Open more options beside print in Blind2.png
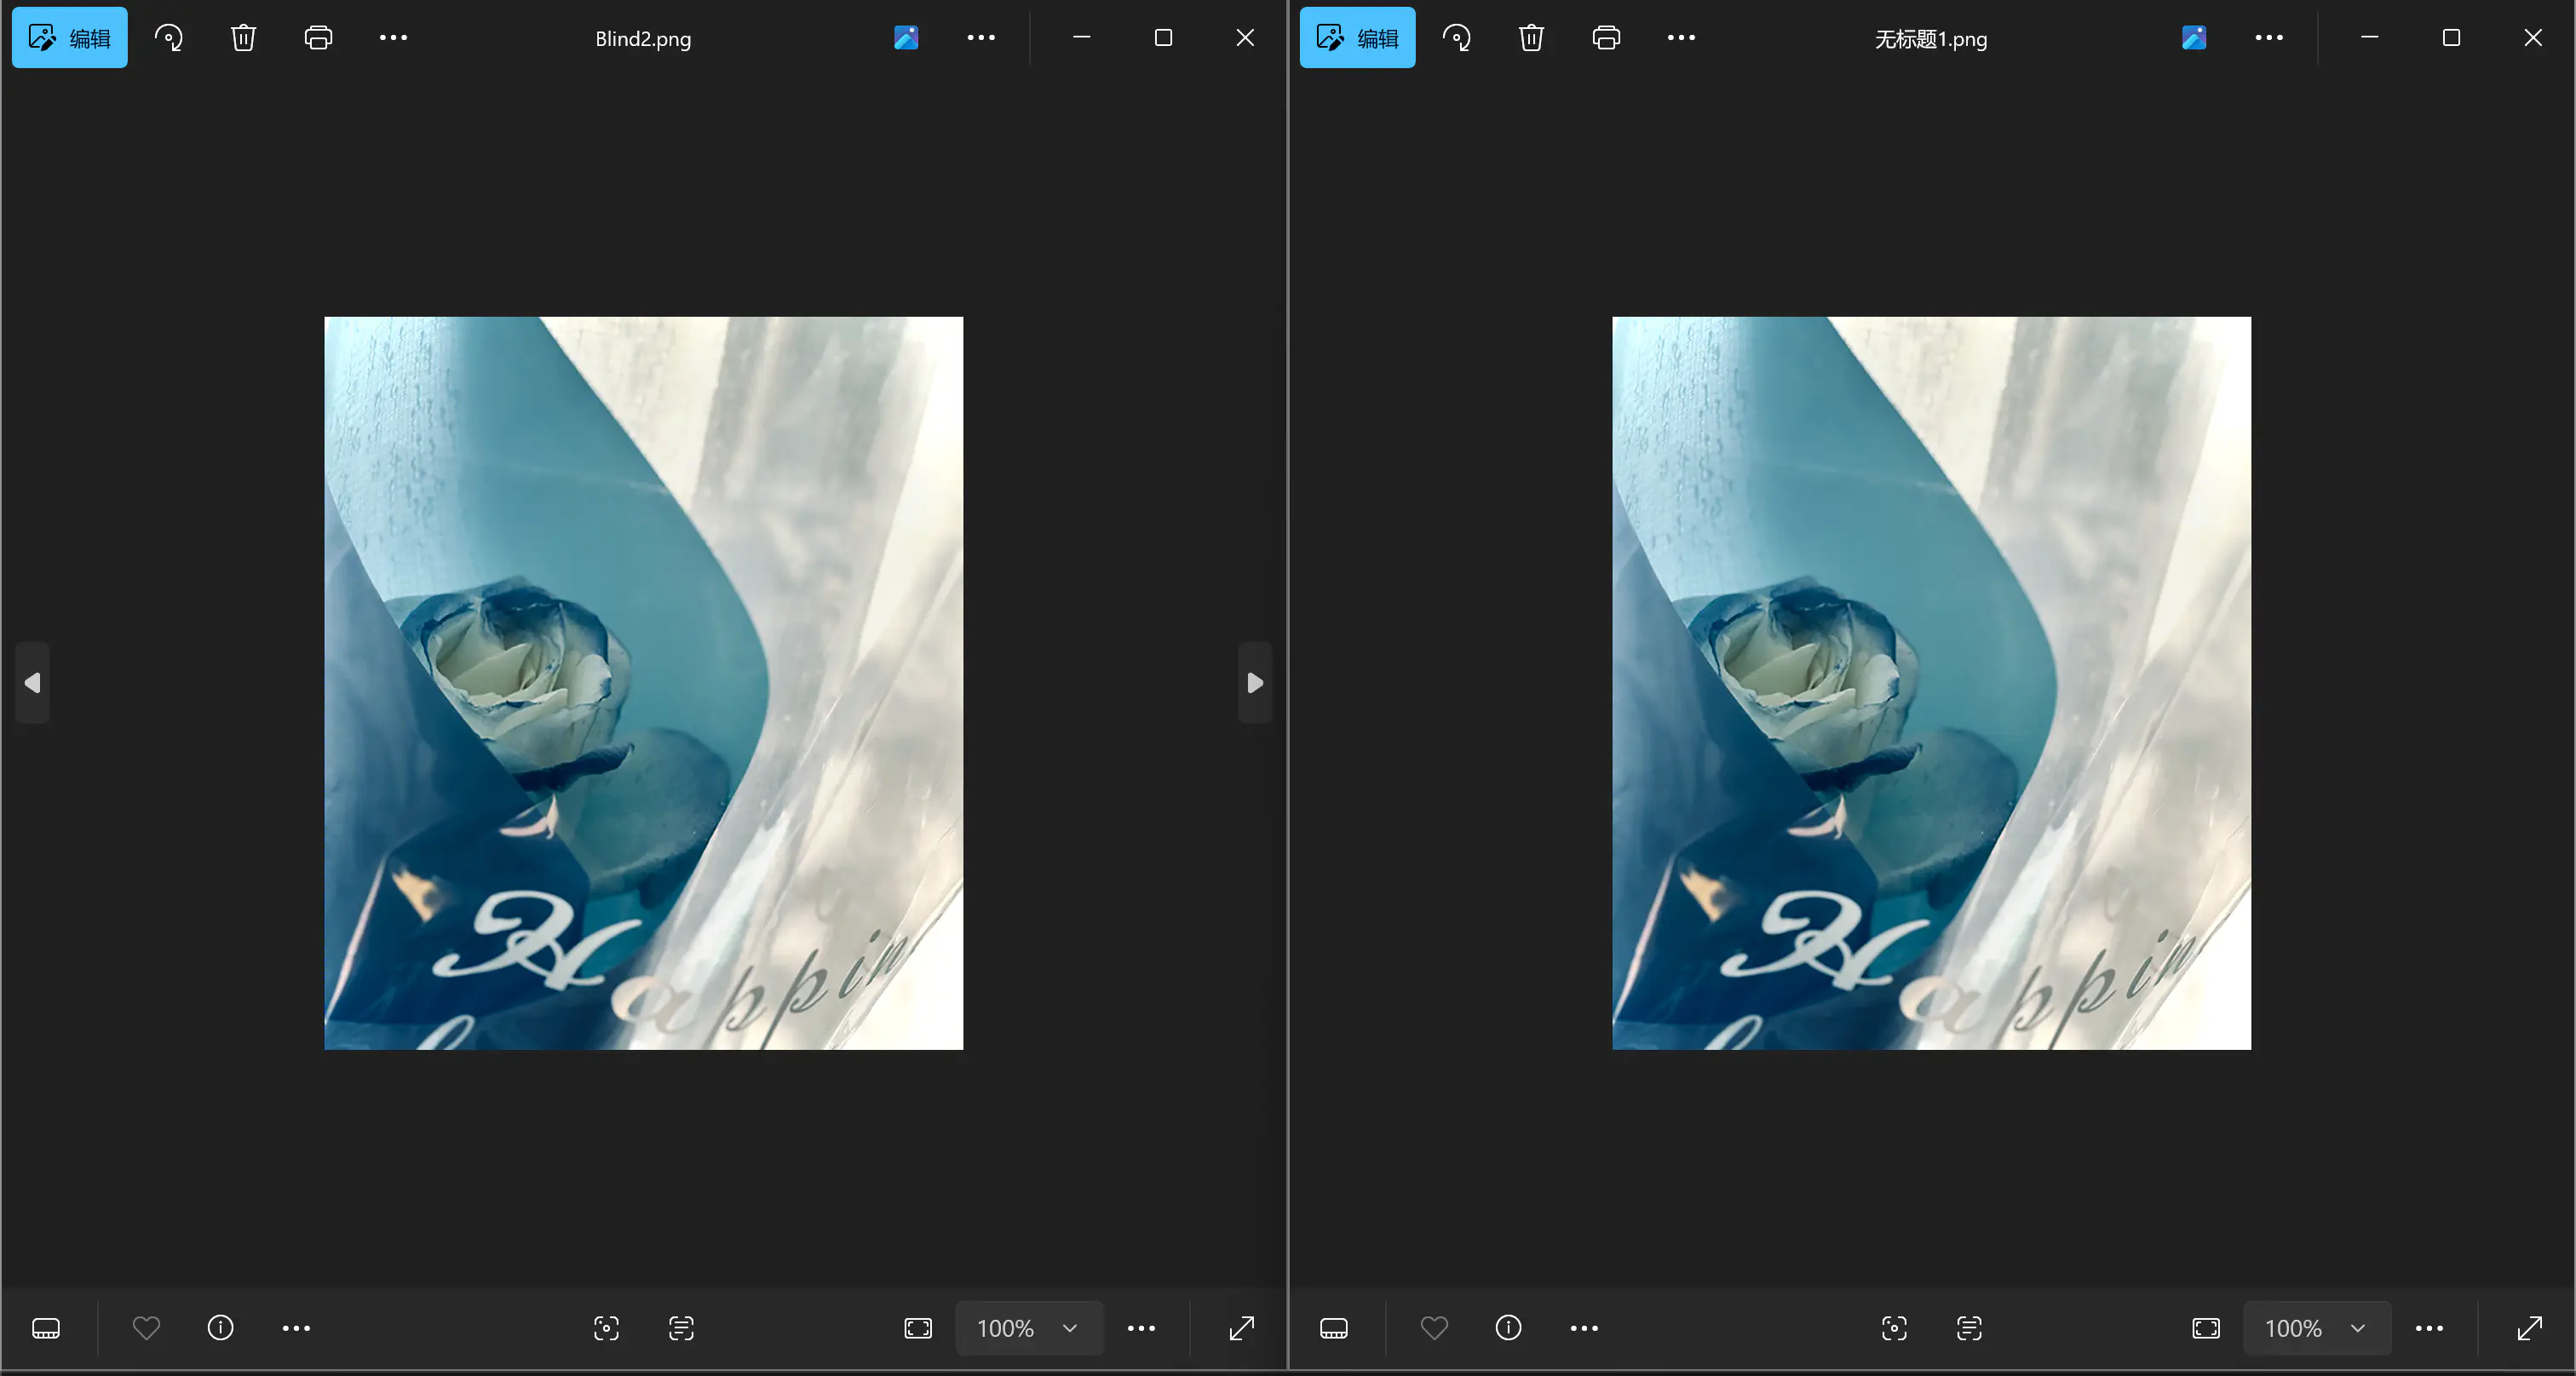Screen dimensions: 2576x1376 (x=393, y=38)
